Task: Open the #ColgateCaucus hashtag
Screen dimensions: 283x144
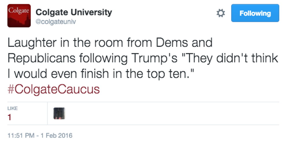Action: tap(53, 89)
